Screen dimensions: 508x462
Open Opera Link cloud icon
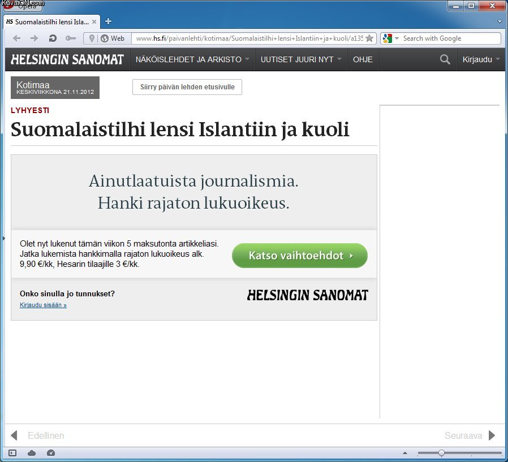click(x=32, y=453)
